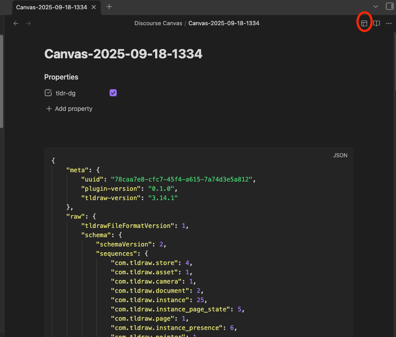
Task: Click the checkbox property type icon beside tldr-dg
Action: click(x=48, y=93)
